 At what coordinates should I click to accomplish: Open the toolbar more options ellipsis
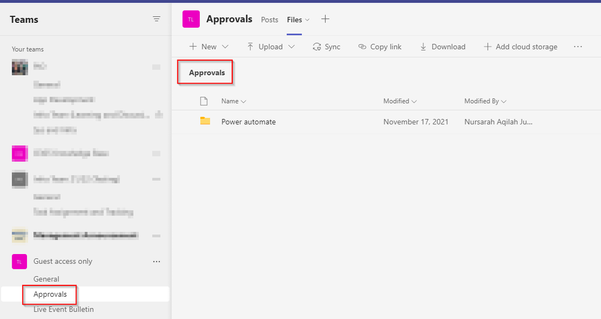click(578, 47)
